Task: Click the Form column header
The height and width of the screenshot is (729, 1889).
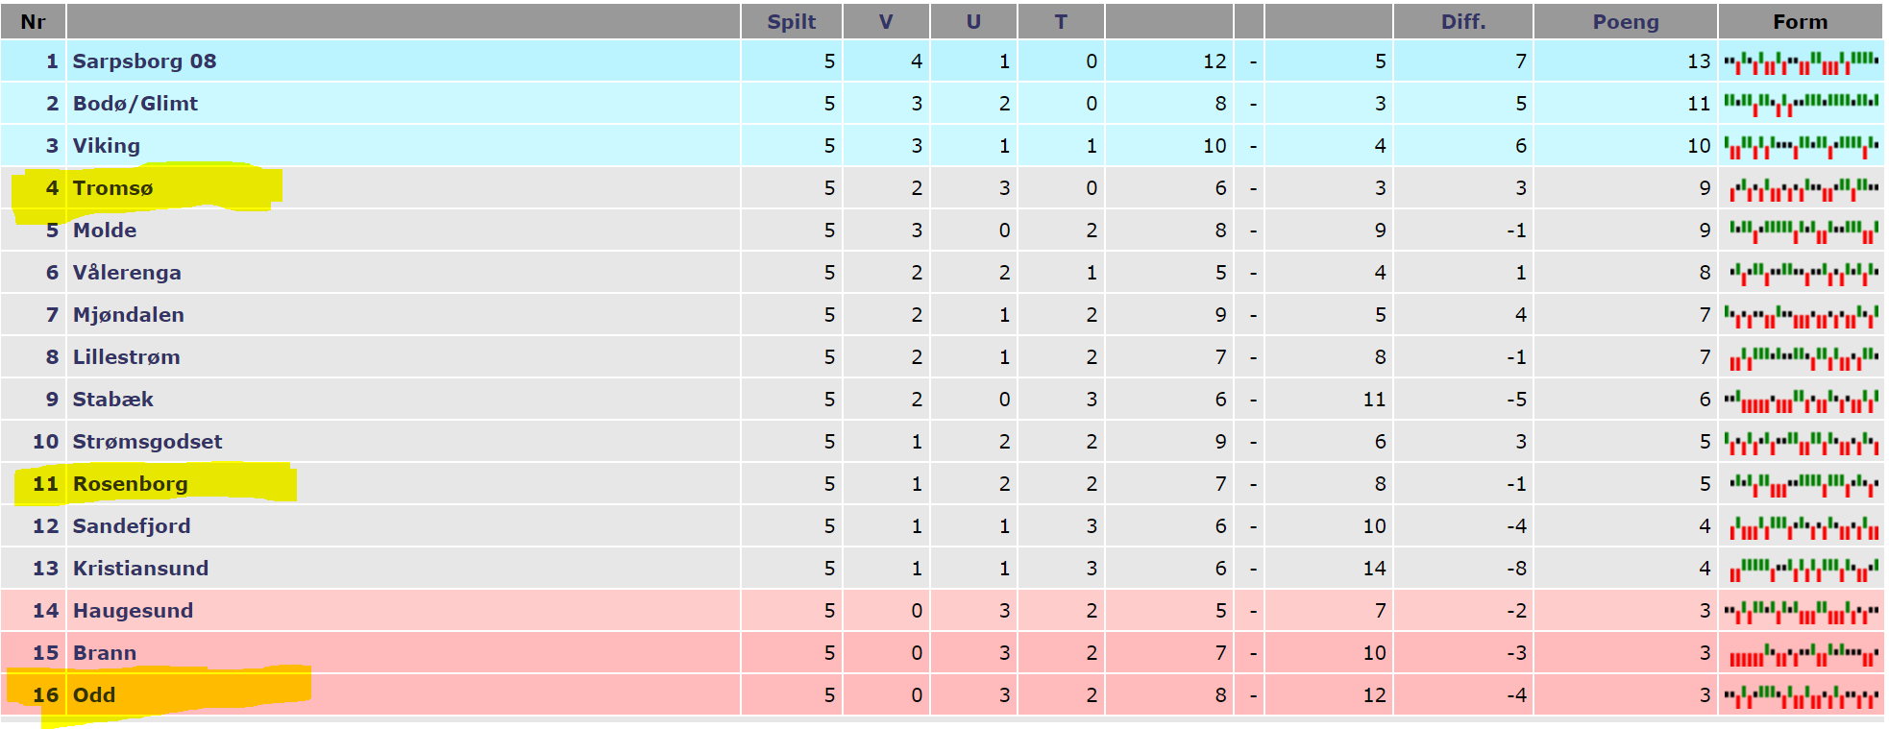Action: (x=1800, y=21)
